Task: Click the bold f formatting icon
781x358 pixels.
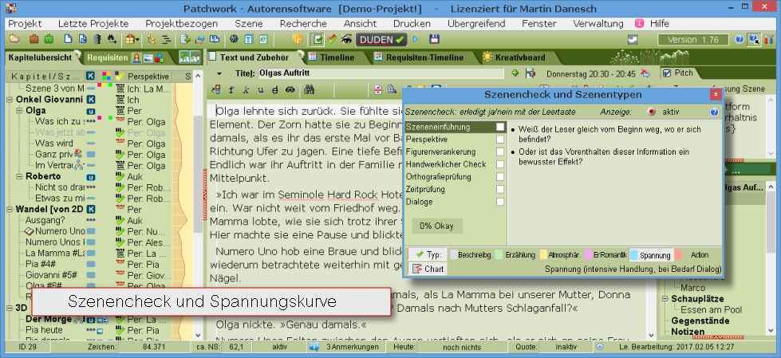Action: point(231,89)
